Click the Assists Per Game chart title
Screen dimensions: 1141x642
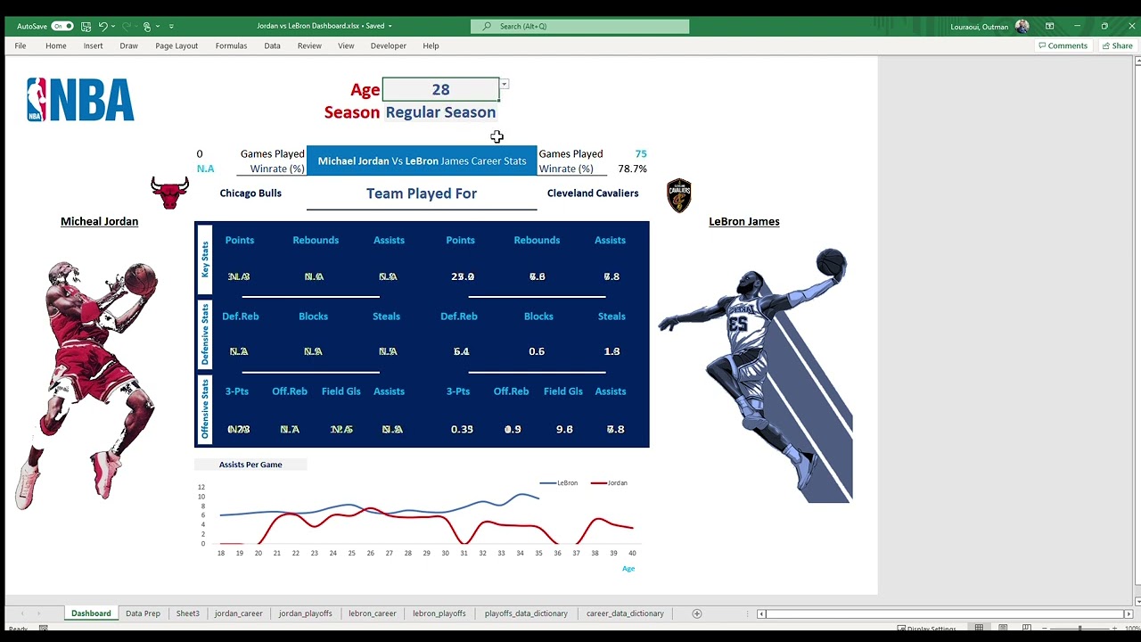(x=250, y=465)
